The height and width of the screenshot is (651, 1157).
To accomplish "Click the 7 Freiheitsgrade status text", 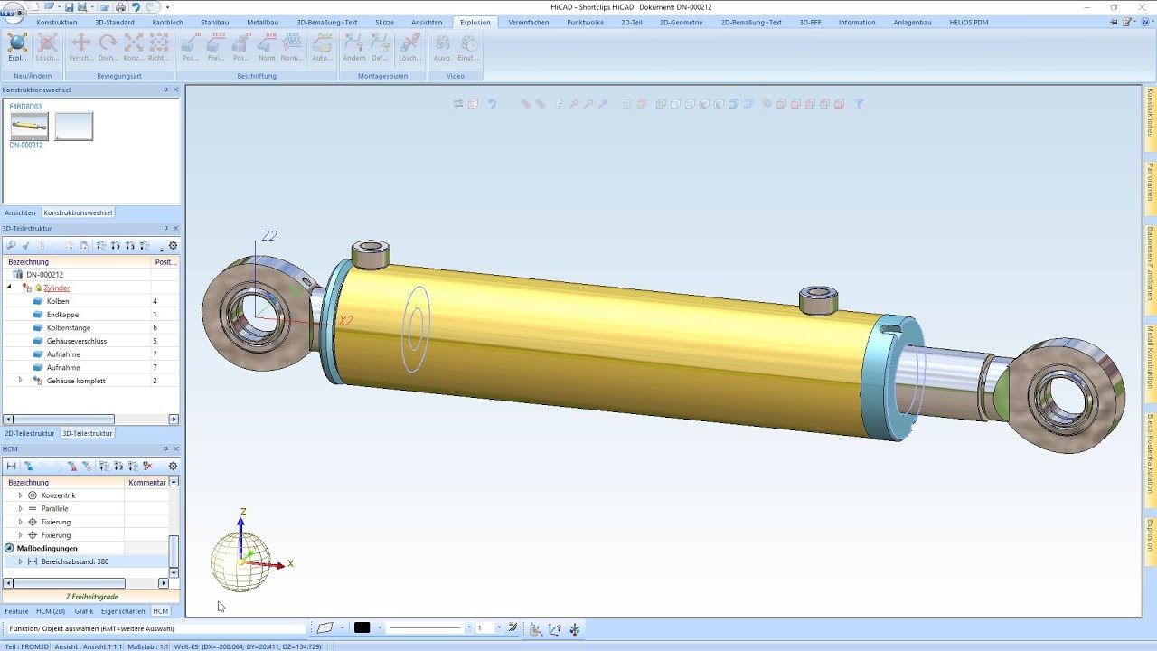I will click(x=92, y=597).
